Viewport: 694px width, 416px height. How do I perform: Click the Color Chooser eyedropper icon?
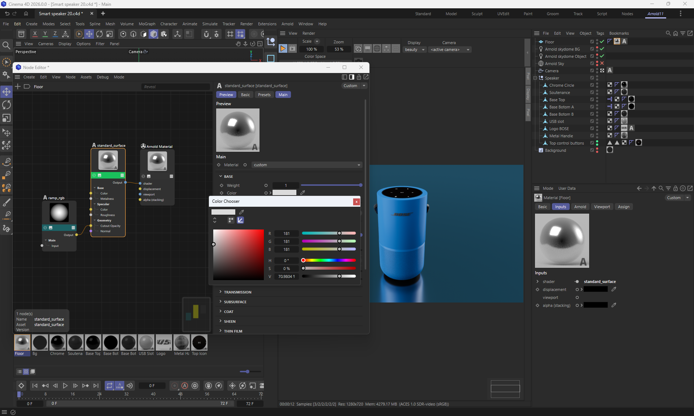[x=241, y=212]
